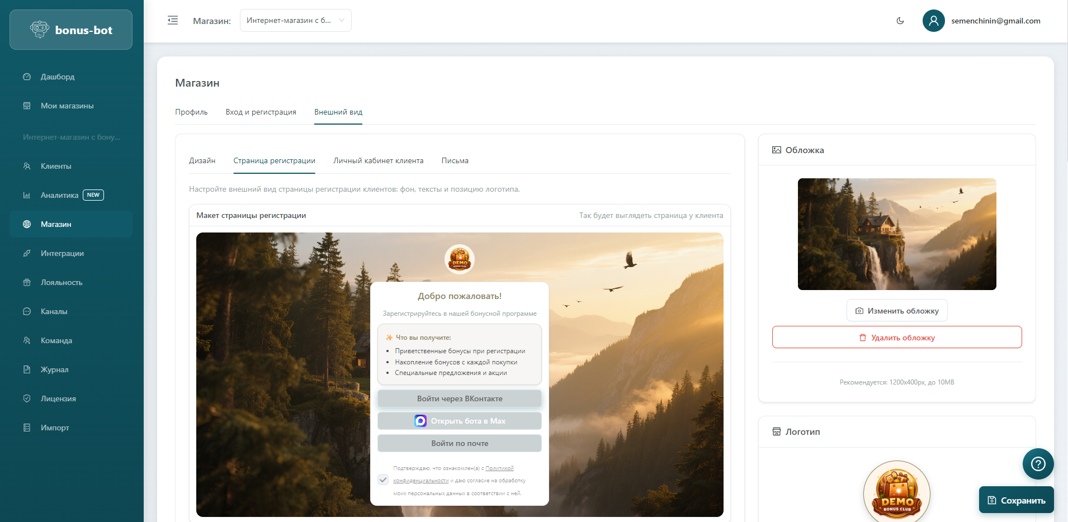Click the Сохранить button

point(1016,500)
